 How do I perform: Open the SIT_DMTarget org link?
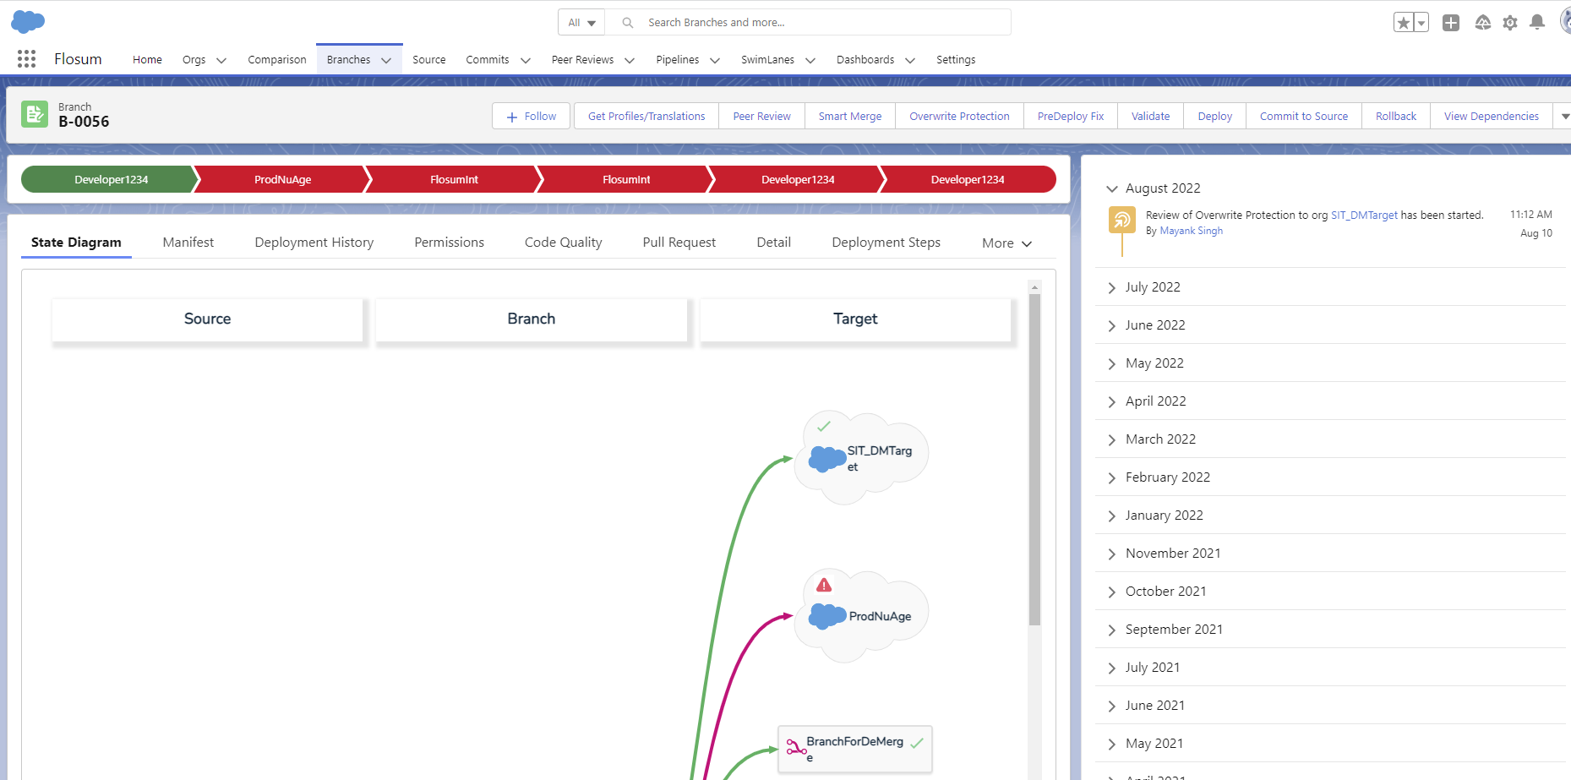[1364, 215]
